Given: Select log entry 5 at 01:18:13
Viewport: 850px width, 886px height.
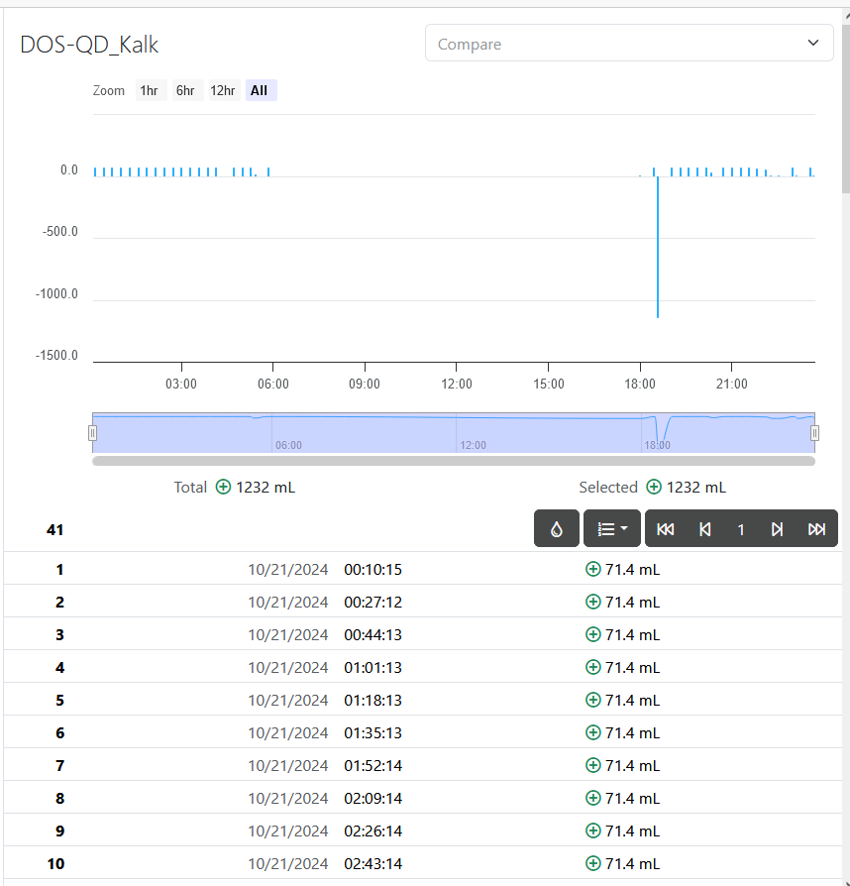Looking at the screenshot, I should [422, 700].
